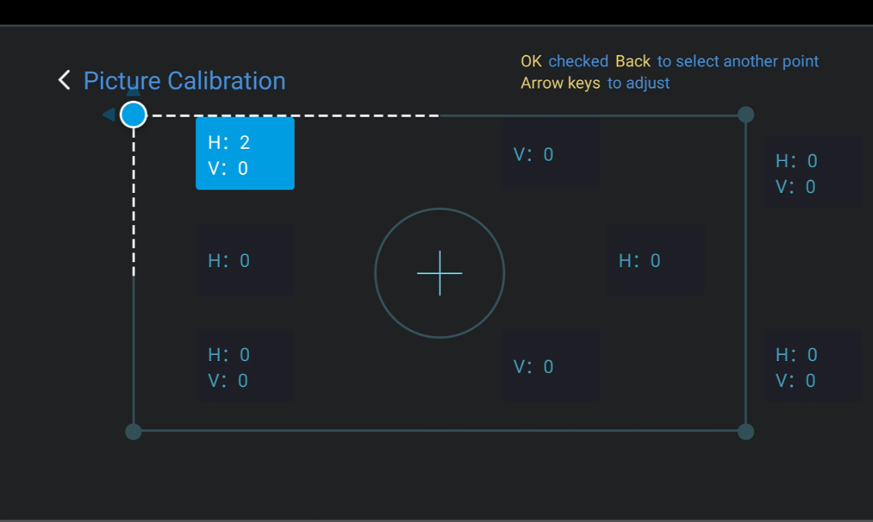This screenshot has height=522, width=873.
Task: Select the top-center V: 0 box
Action: click(x=551, y=155)
